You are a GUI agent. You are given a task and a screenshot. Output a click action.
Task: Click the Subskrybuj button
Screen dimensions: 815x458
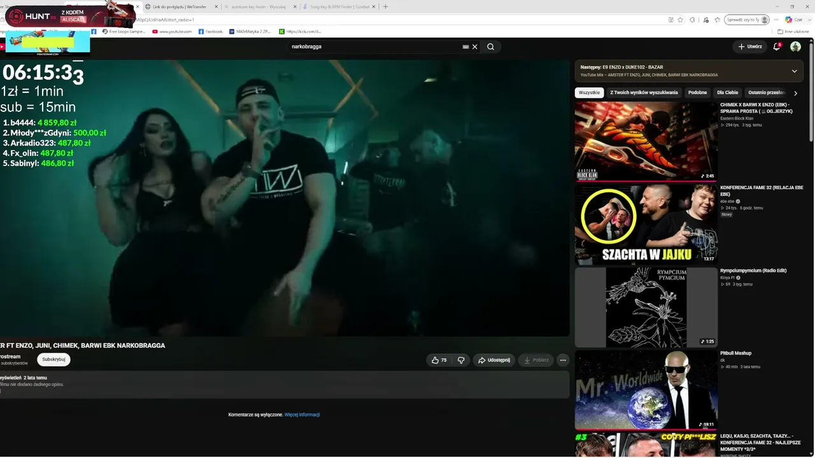(53, 359)
